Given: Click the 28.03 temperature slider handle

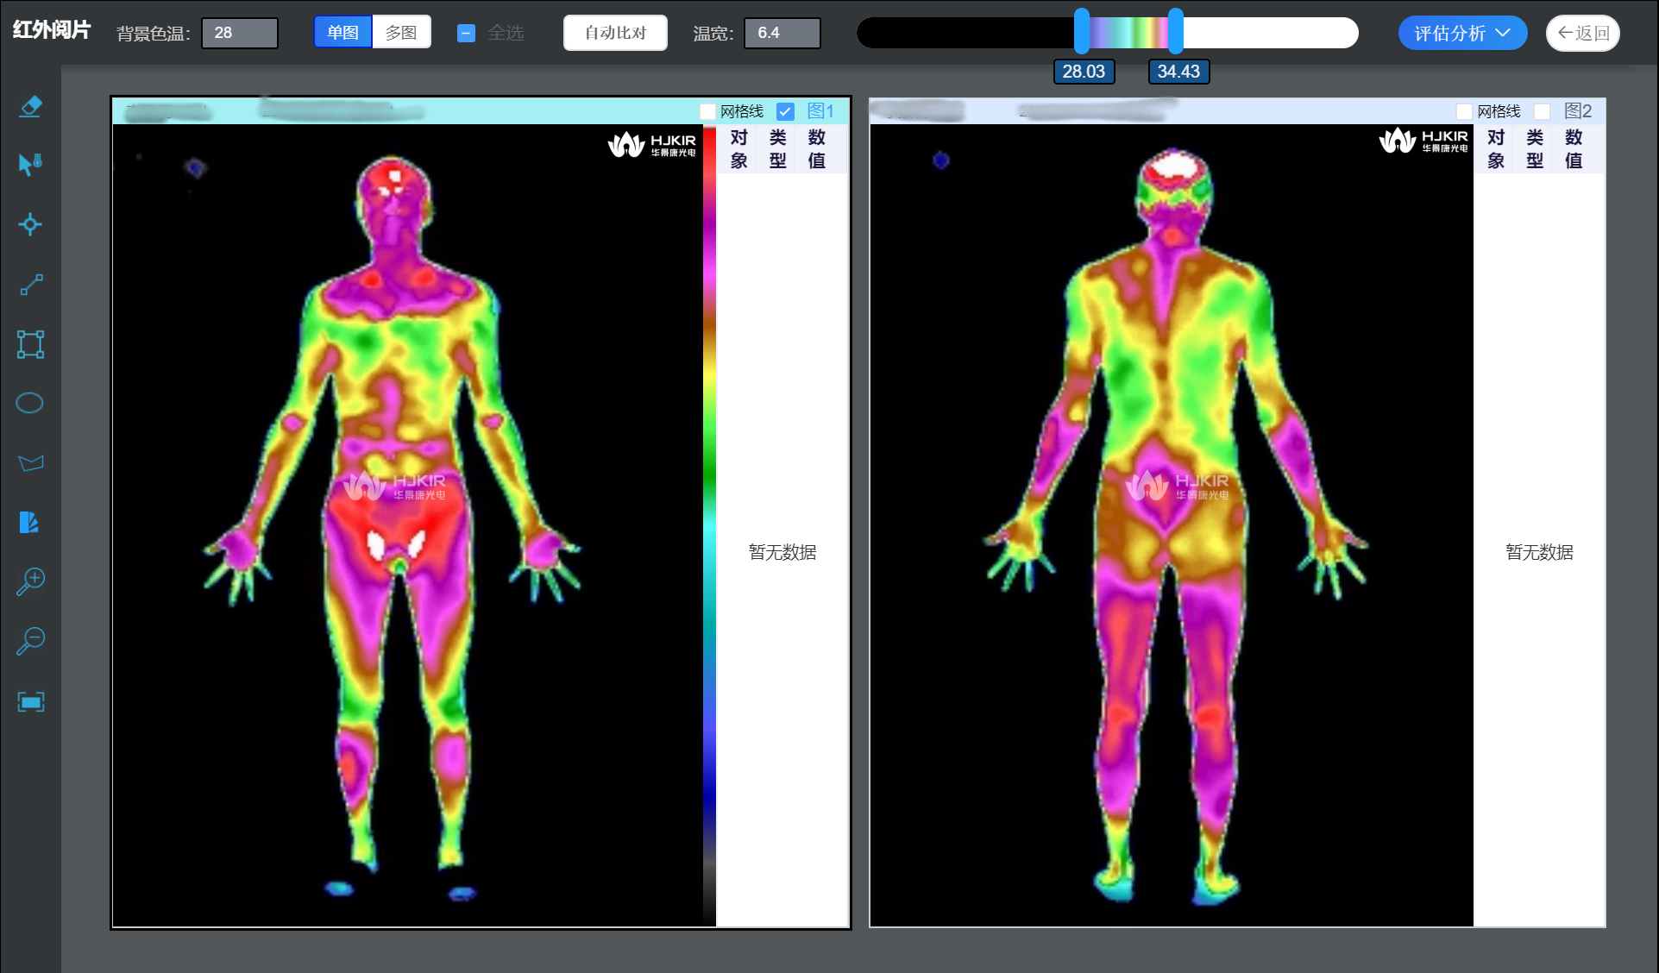Looking at the screenshot, I should coord(1082,33).
